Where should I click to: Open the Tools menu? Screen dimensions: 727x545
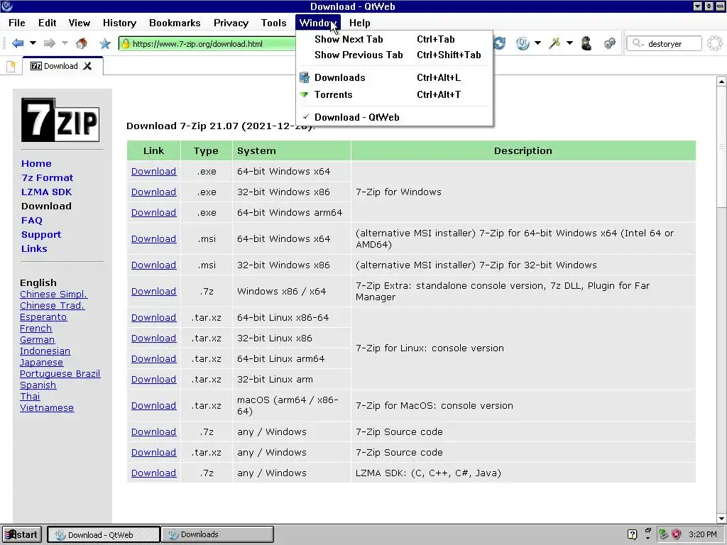tap(273, 23)
